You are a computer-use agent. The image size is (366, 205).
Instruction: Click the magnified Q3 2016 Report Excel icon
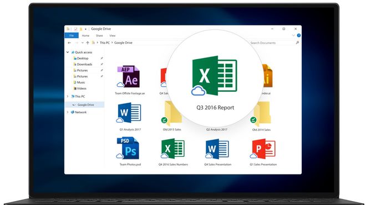click(x=214, y=76)
